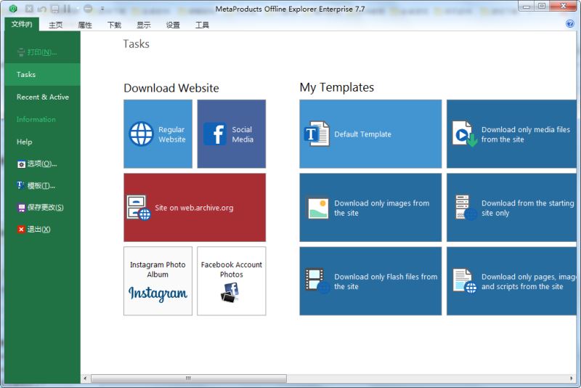The image size is (581, 388).
Task: Click the horizontal scrollbar thumb
Action: tap(189, 379)
